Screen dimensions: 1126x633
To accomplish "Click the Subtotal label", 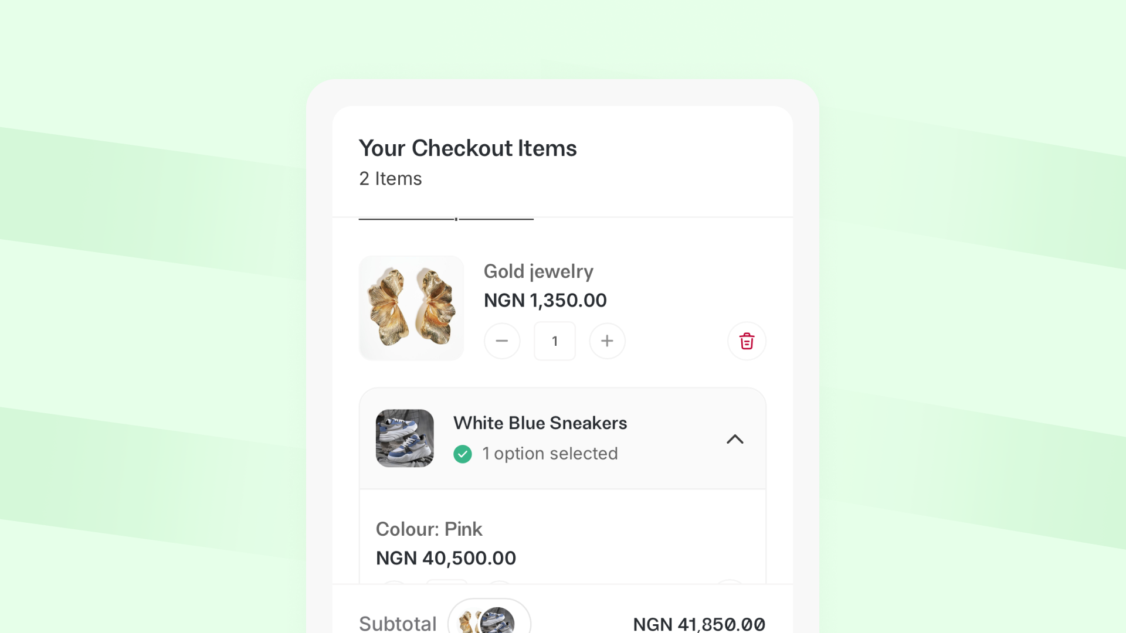I will click(x=398, y=623).
